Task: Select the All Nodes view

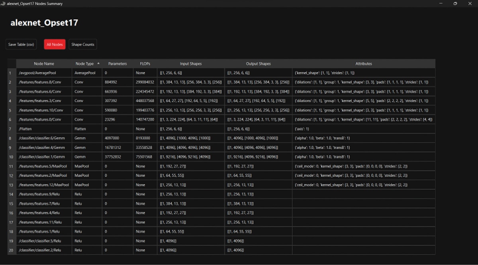Action: (54, 45)
